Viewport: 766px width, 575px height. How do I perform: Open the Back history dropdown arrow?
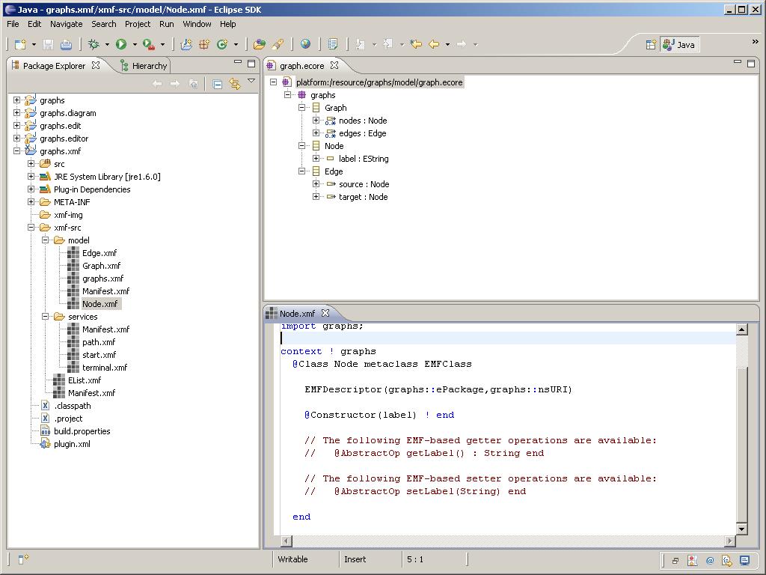coord(447,44)
